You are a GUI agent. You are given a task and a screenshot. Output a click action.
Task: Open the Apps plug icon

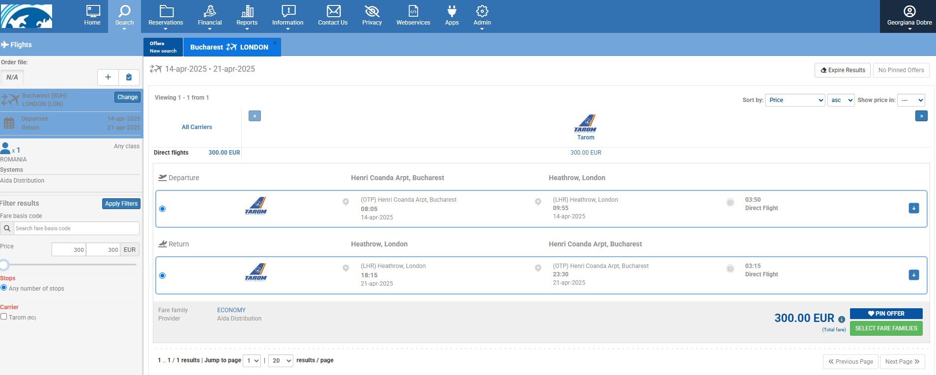(x=452, y=11)
